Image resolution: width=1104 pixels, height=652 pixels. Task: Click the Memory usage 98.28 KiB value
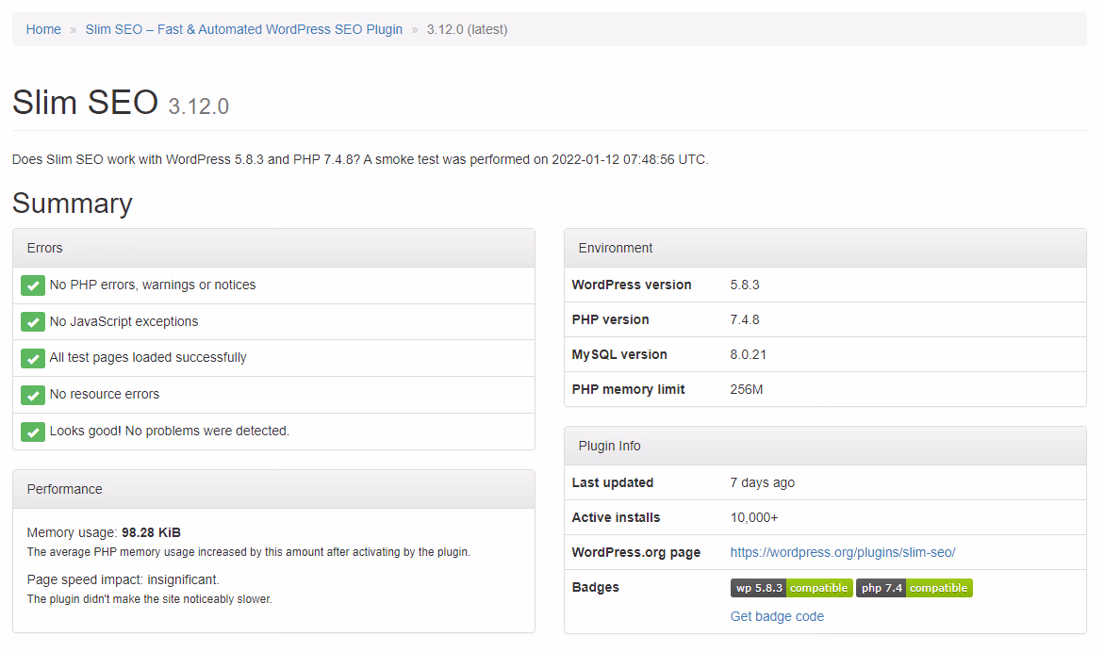pos(151,532)
